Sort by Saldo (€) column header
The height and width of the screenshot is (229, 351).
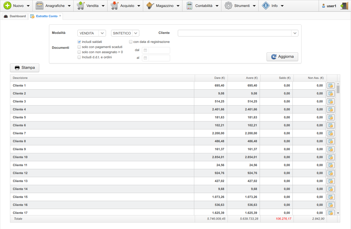(x=277, y=78)
